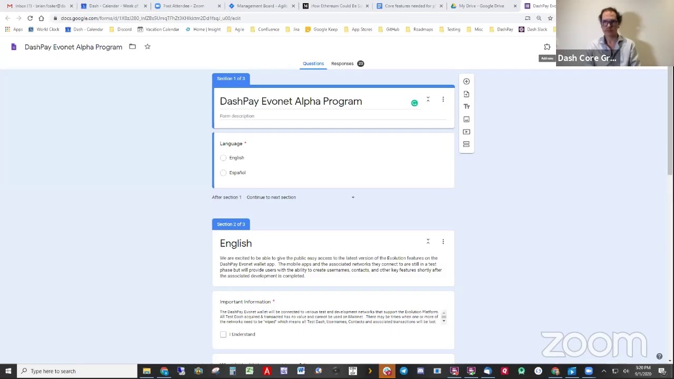Collapse Section 1 with chevron

[428, 99]
